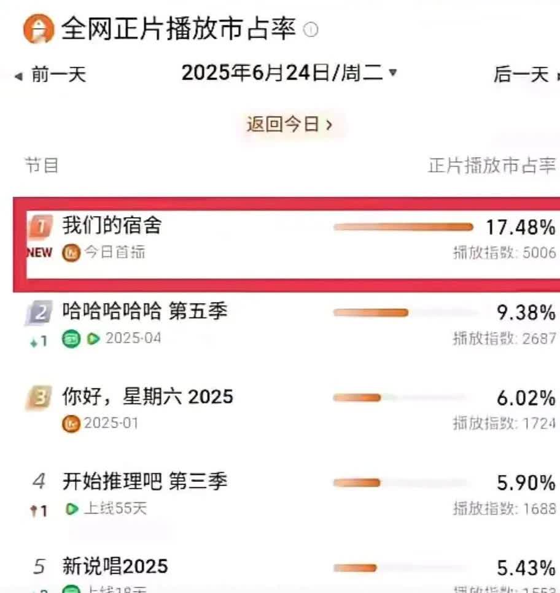This screenshot has height=593, width=560.
Task: Tap the orange app logo in header
Action: [x=39, y=29]
